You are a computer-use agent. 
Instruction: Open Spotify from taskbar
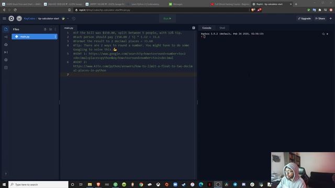point(124,184)
